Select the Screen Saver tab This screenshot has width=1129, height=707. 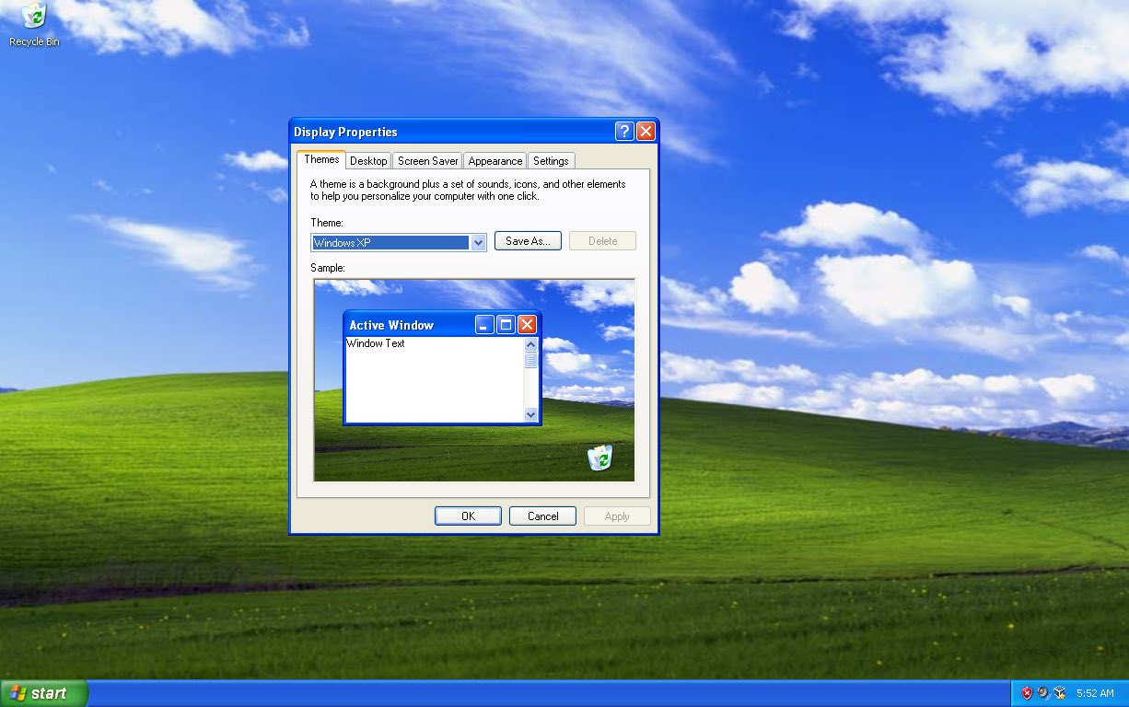tap(426, 159)
